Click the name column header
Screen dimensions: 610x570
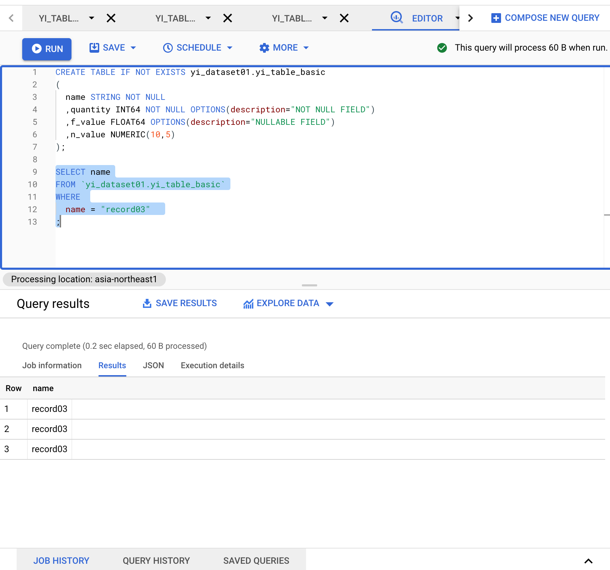[43, 388]
